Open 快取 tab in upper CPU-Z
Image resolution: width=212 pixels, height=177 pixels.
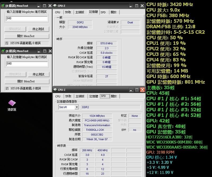coord(68,12)
